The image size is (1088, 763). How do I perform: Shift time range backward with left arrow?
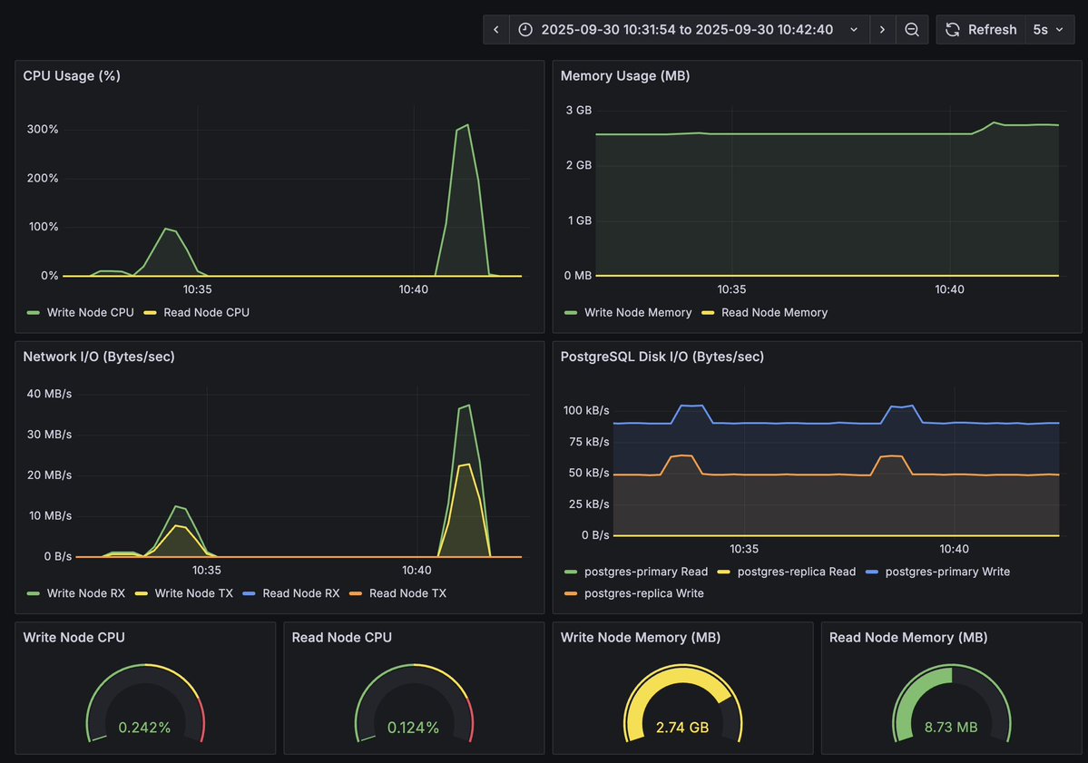pyautogui.click(x=496, y=30)
